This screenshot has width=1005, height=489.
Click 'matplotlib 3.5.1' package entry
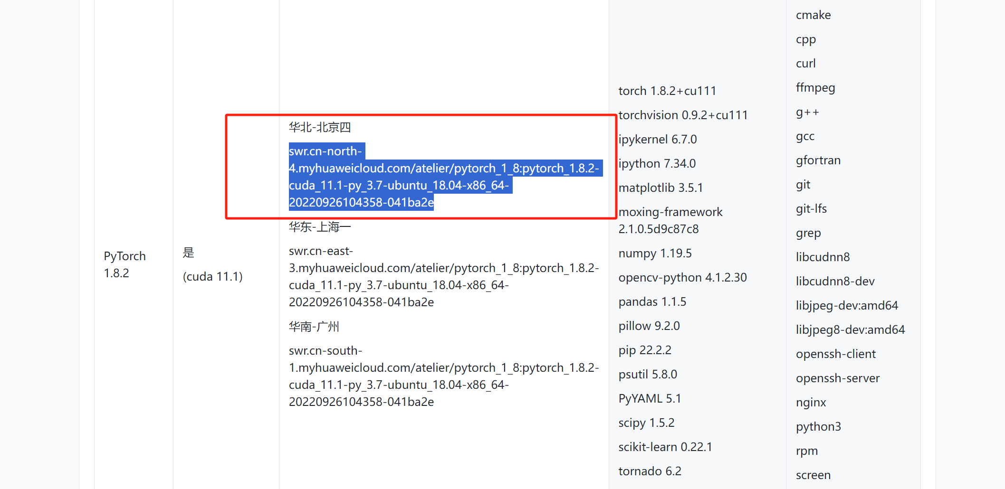[660, 188]
